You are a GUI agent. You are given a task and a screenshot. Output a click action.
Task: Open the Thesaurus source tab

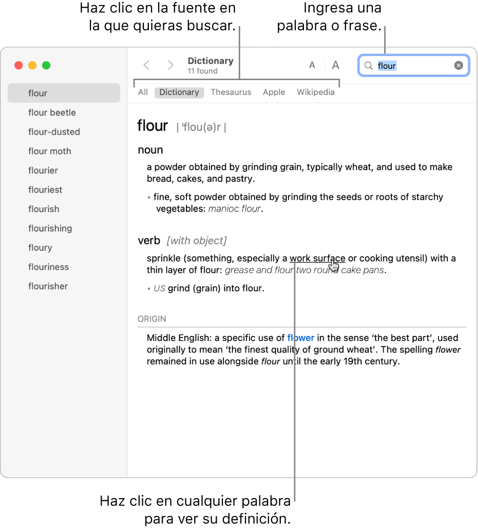[231, 92]
